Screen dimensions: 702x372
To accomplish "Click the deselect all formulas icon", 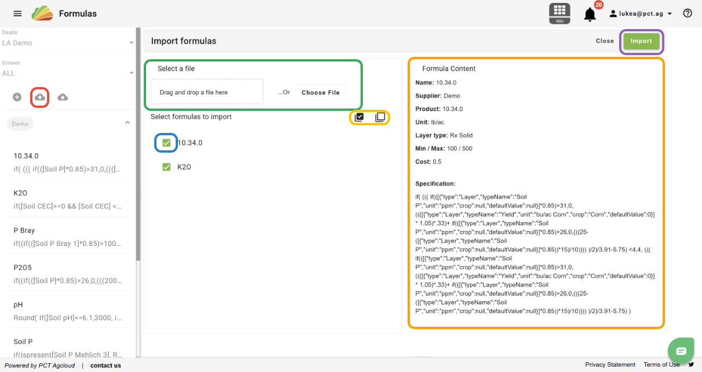I will point(380,117).
